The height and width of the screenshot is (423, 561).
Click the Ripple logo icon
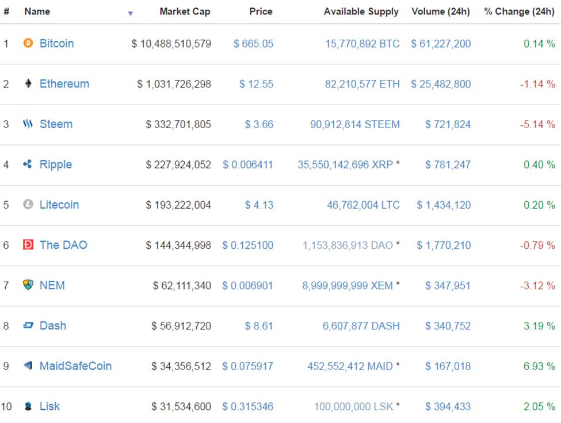[28, 164]
